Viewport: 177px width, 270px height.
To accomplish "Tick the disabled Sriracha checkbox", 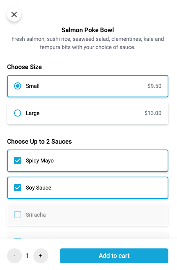I will pyautogui.click(x=18, y=215).
